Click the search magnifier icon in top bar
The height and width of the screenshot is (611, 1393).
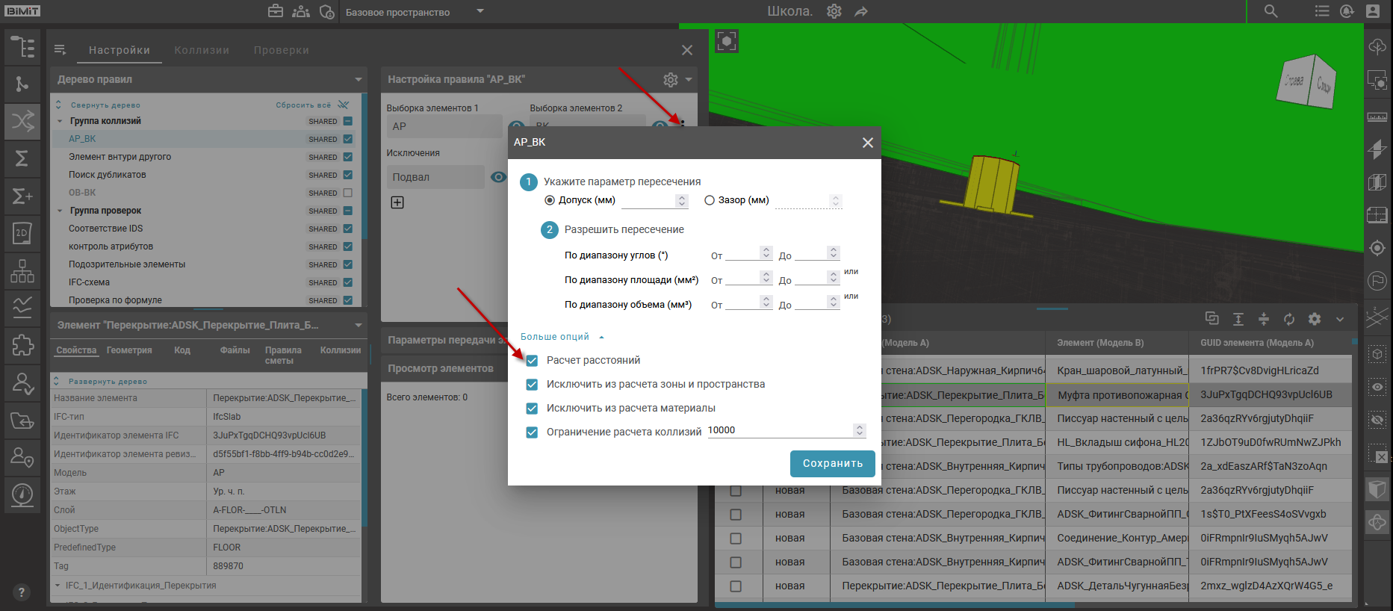click(1271, 11)
